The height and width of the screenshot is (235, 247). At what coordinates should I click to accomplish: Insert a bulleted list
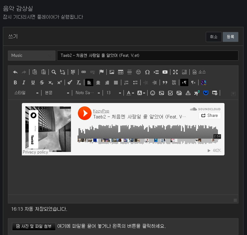(135, 82)
